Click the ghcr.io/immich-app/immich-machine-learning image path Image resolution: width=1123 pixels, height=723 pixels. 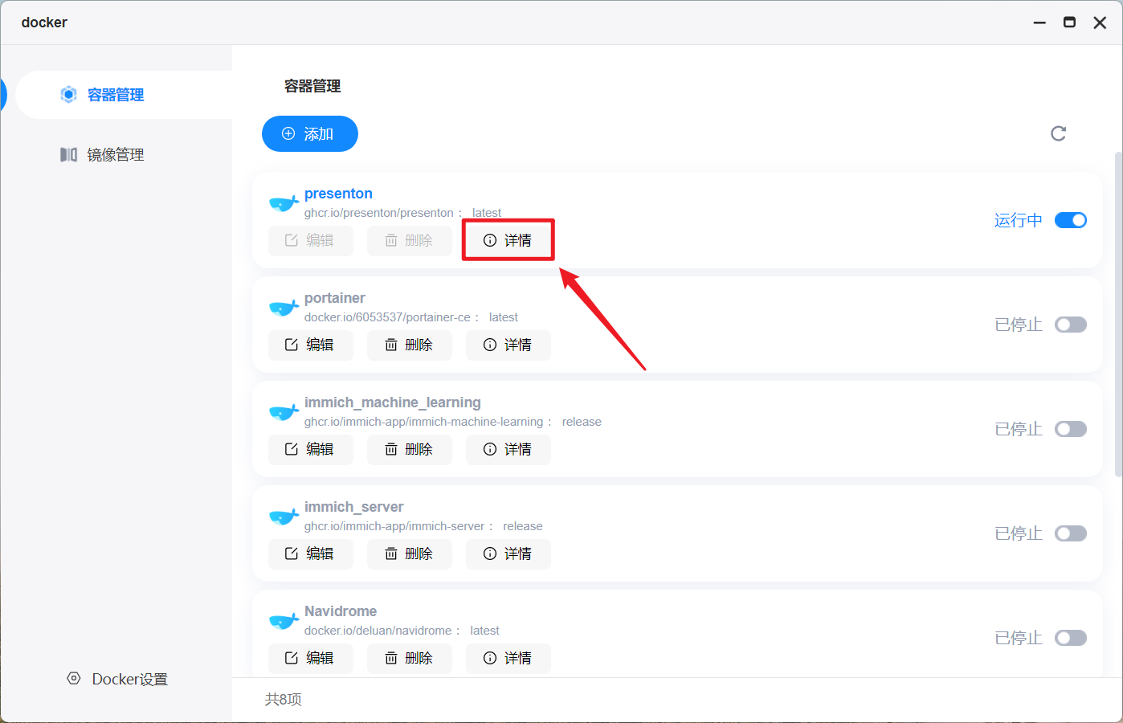tap(423, 422)
